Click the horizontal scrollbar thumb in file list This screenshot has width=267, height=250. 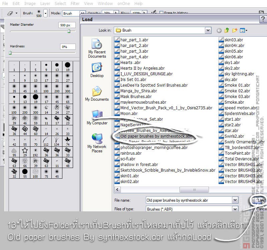(x=194, y=189)
